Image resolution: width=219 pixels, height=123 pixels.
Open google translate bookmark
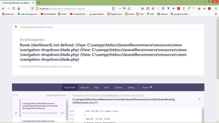pyautogui.click(x=179, y=14)
